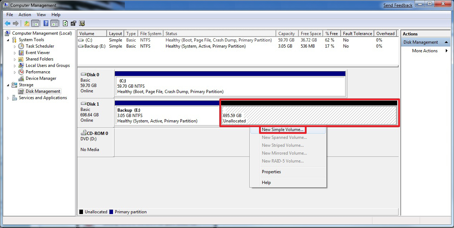
Task: Sort by the Capacity column header
Action: (x=287, y=34)
